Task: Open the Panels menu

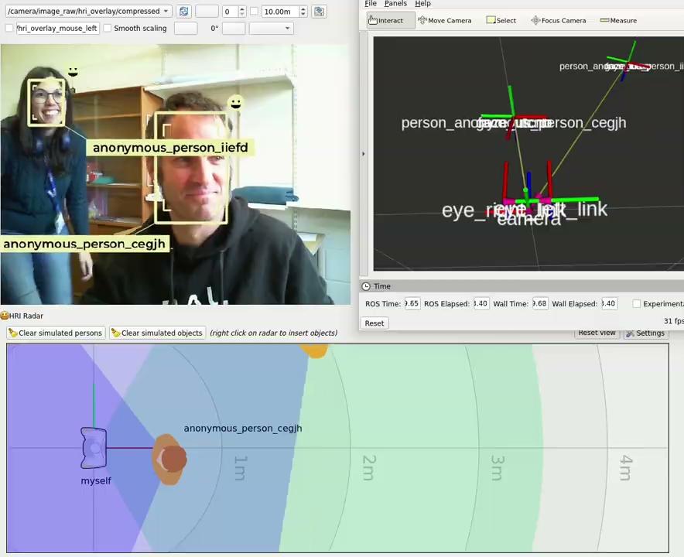Action: (395, 4)
